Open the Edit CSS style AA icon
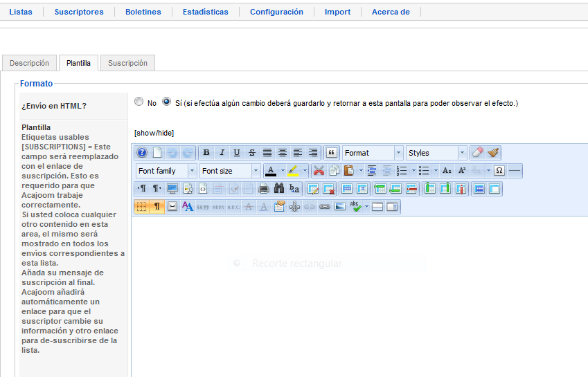 (188, 207)
